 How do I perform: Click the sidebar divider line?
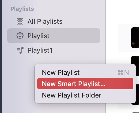tap(106, 32)
